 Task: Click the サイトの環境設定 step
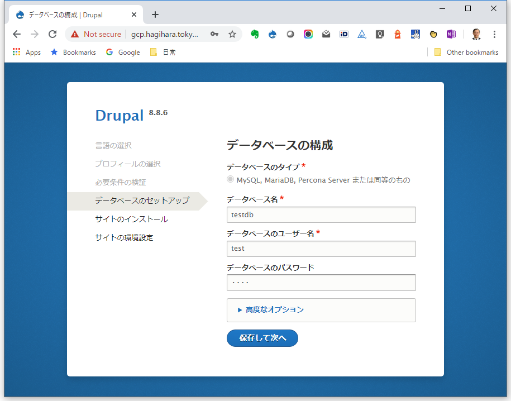pos(124,237)
